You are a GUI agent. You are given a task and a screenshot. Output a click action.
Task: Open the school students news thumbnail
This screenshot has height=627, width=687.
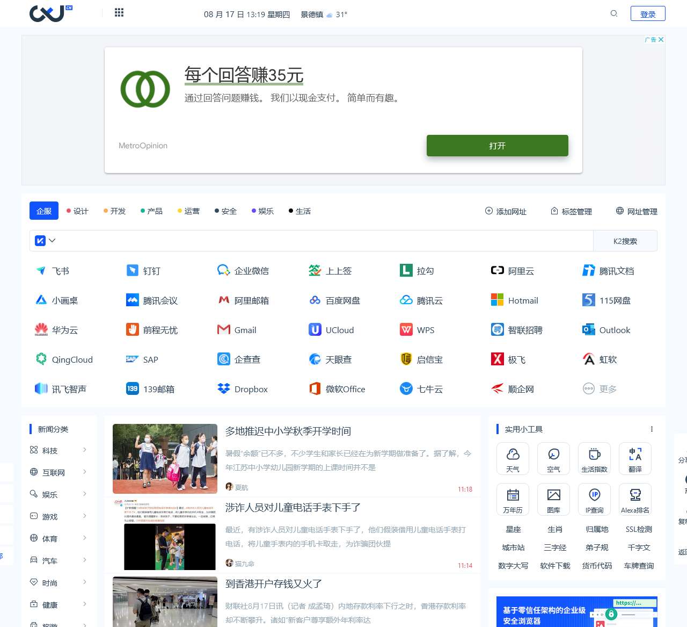point(165,459)
